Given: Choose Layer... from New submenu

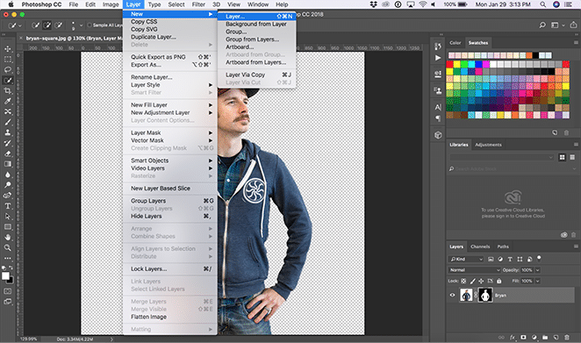Looking at the screenshot, I should 256,17.
